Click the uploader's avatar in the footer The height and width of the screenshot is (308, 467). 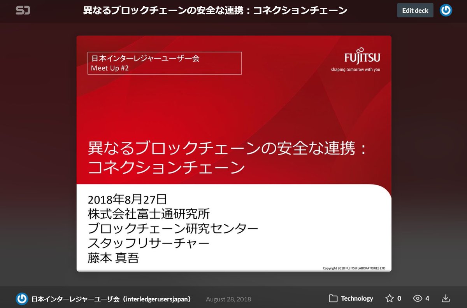[x=22, y=298]
